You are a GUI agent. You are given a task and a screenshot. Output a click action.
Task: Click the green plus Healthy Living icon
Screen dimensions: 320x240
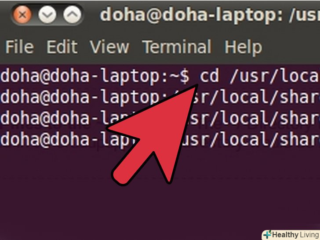pos(267,235)
